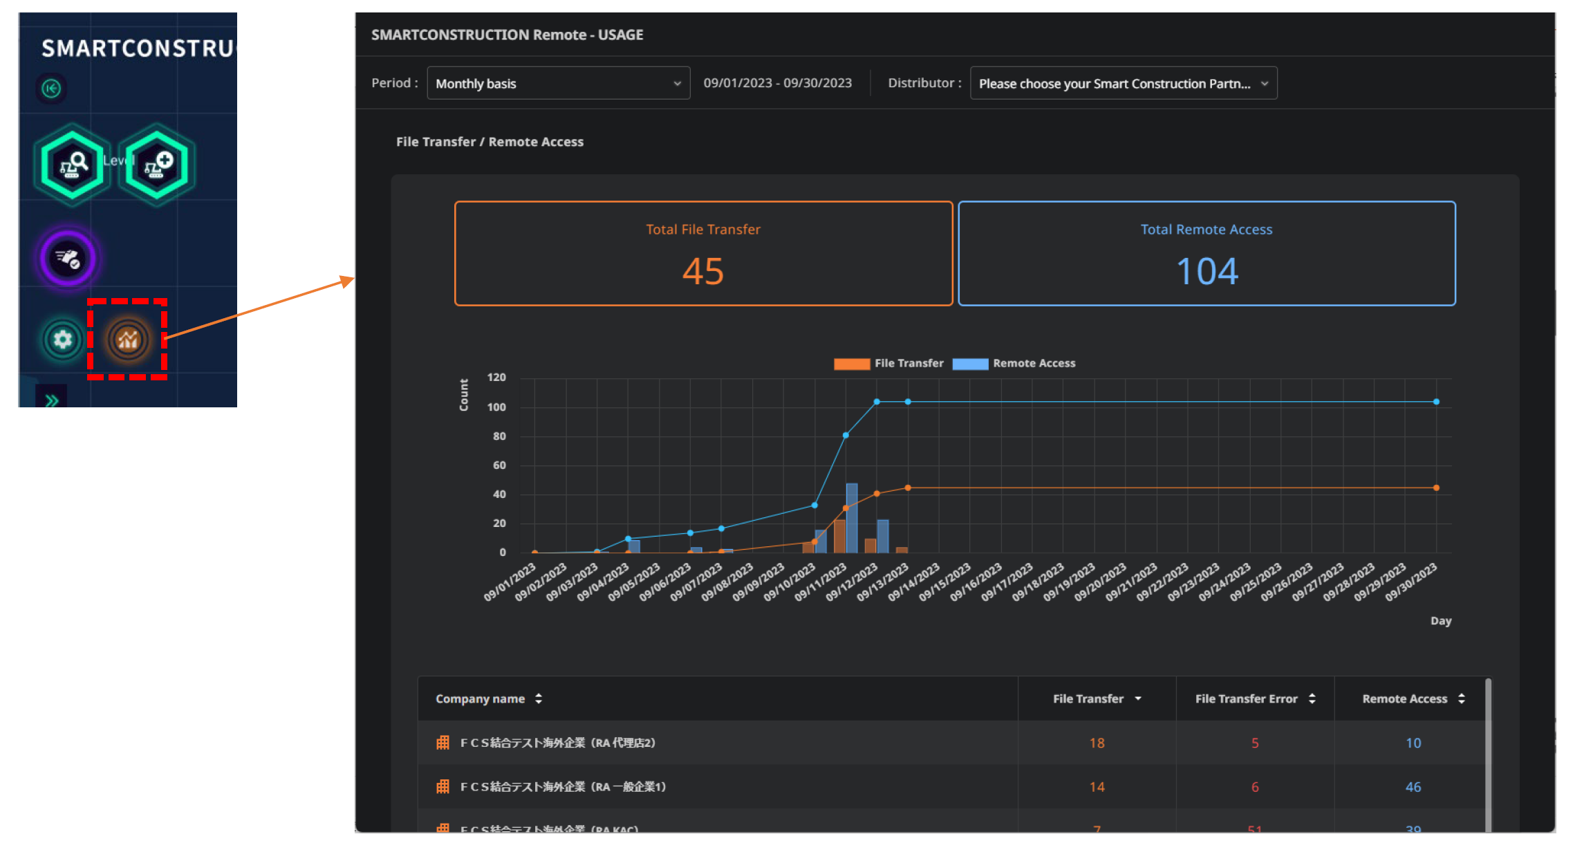The width and height of the screenshot is (1593, 852).
Task: Click File Transfer Error value 6
Action: pos(1255,787)
